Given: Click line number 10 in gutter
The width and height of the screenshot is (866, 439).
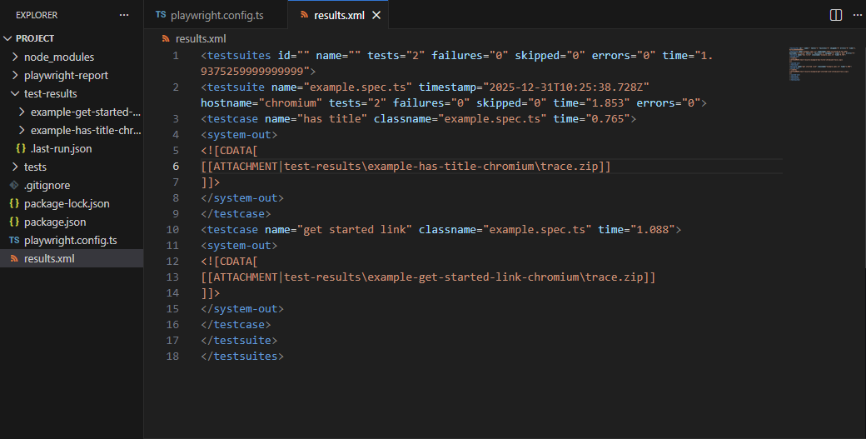Looking at the screenshot, I should point(172,229).
